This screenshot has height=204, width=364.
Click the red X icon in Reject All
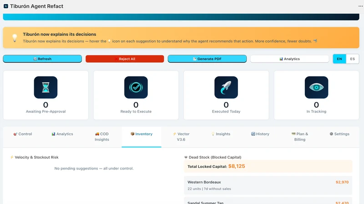click(x=116, y=59)
